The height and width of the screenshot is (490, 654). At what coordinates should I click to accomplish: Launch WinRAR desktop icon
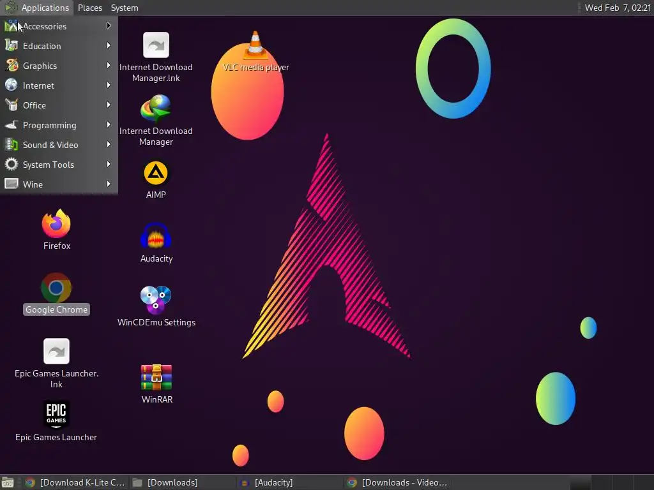pos(156,377)
